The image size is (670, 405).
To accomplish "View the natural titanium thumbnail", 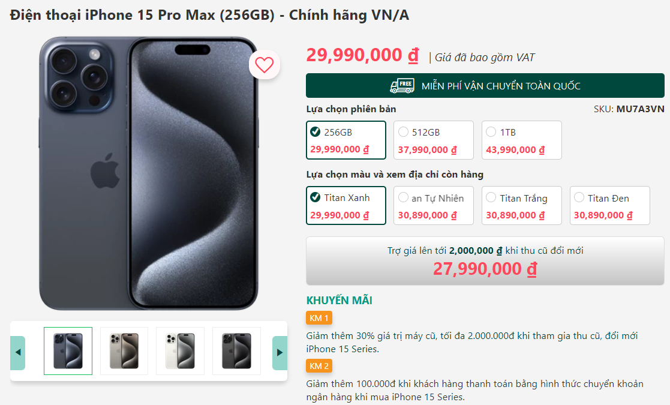I will tap(124, 351).
